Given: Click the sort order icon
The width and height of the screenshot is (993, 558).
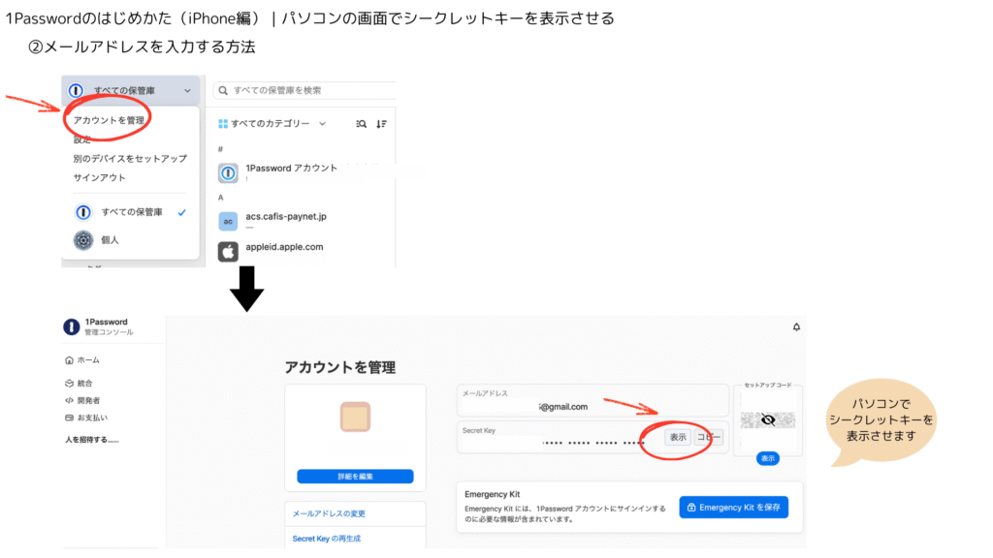Looking at the screenshot, I should pos(381,124).
